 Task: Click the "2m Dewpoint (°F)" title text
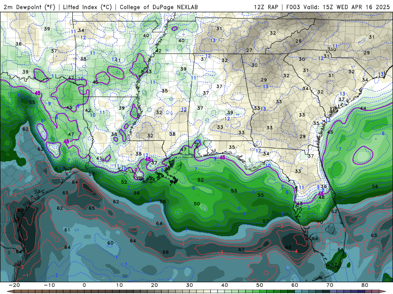pos(29,7)
